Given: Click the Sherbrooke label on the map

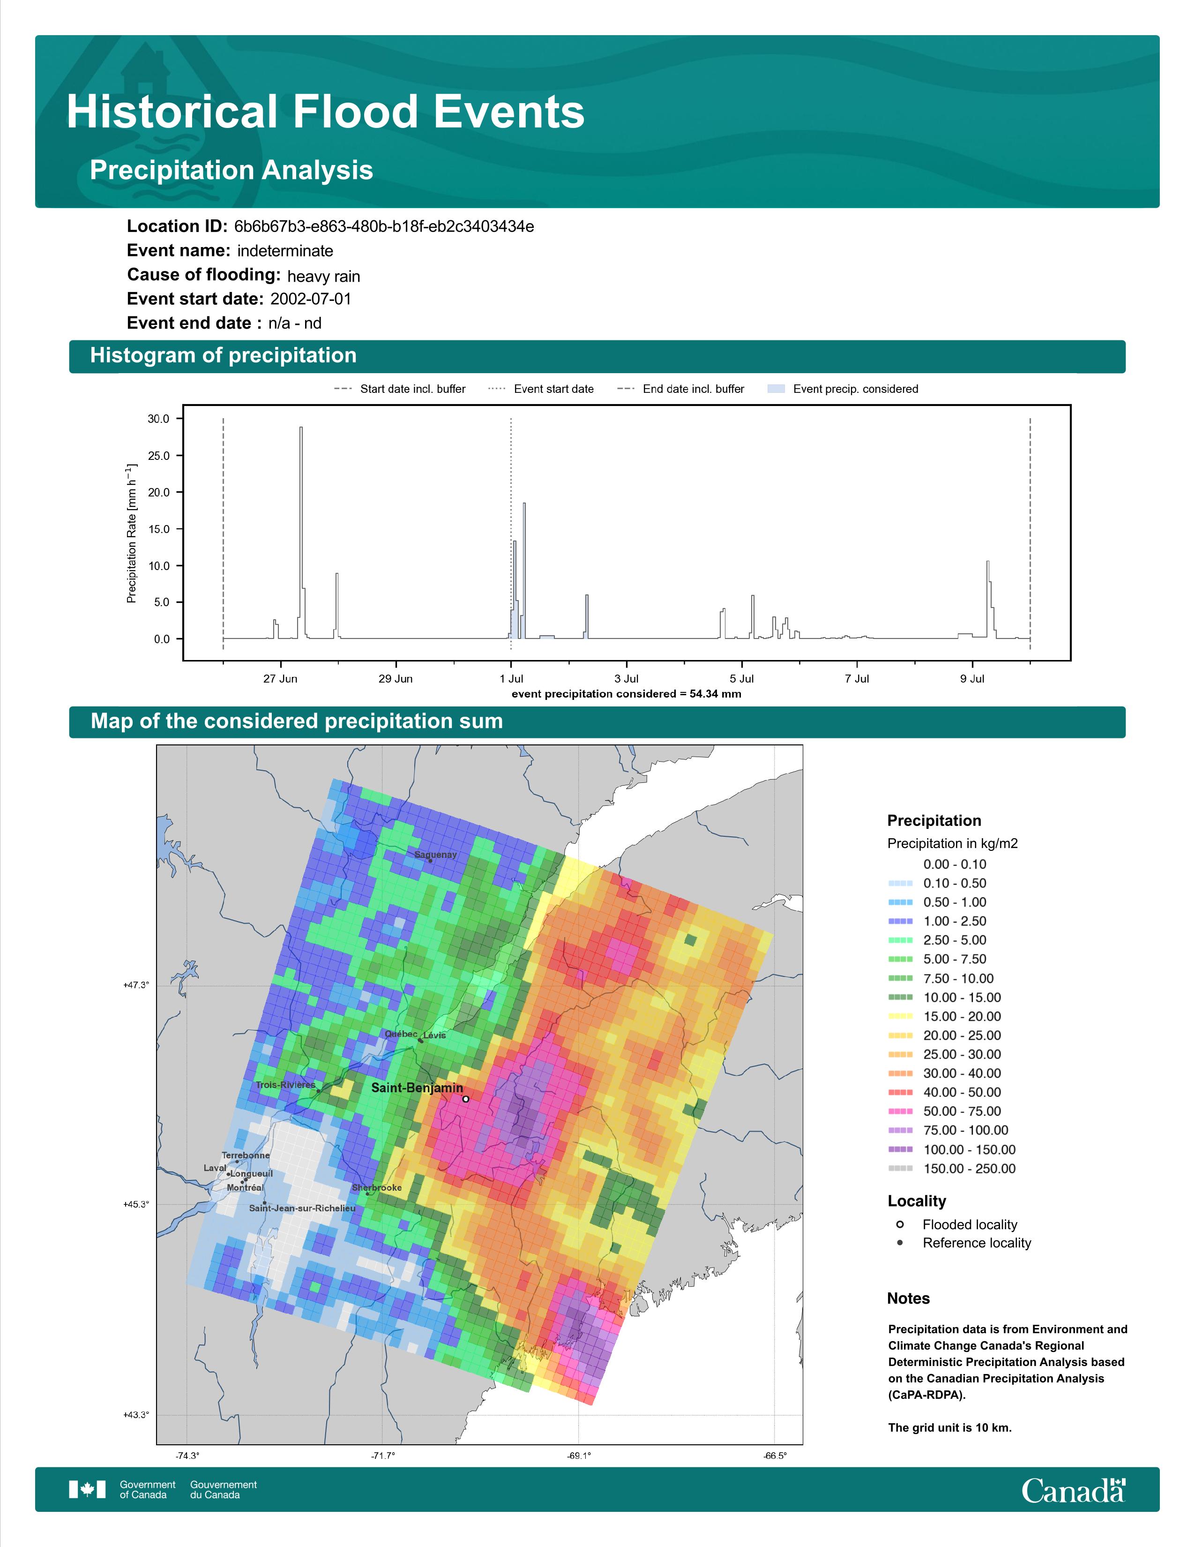Looking at the screenshot, I should tap(377, 1188).
